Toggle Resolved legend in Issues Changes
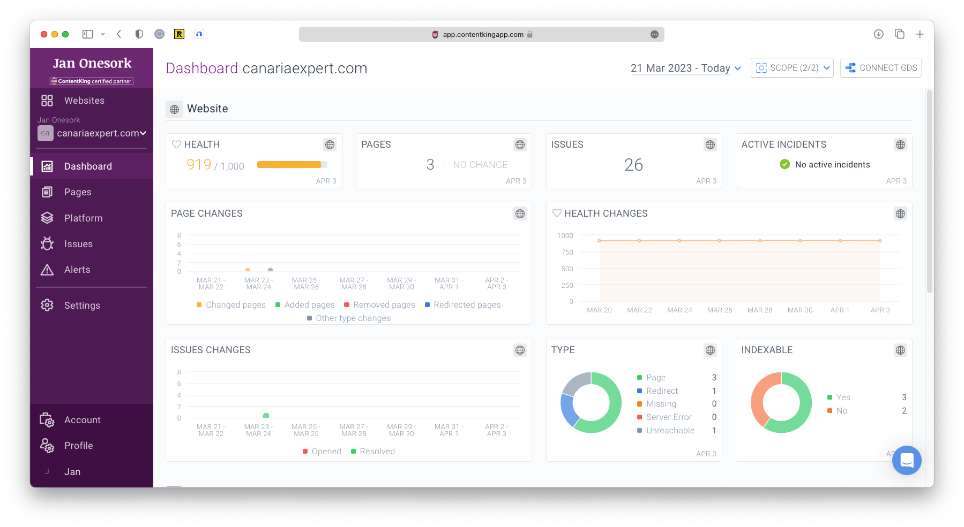Image resolution: width=964 pixels, height=527 pixels. [x=373, y=451]
